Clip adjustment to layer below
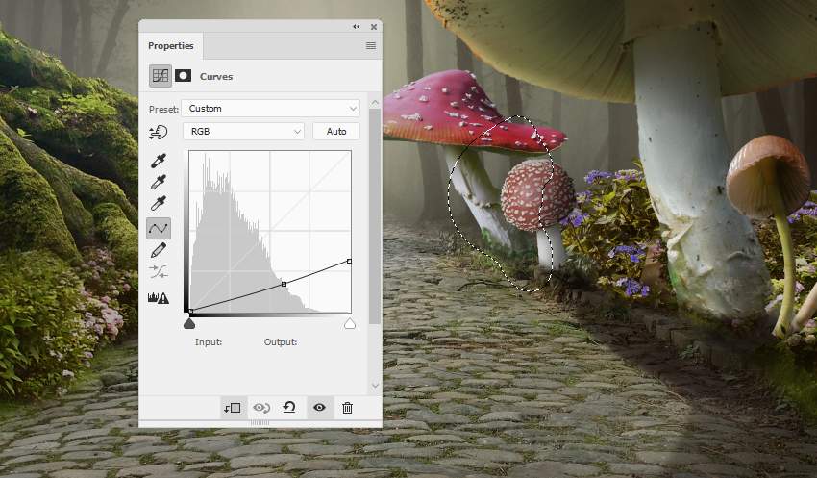The image size is (817, 478). coord(233,408)
